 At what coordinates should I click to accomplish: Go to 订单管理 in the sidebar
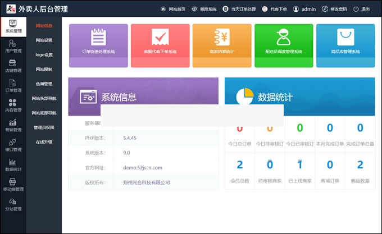point(13,86)
